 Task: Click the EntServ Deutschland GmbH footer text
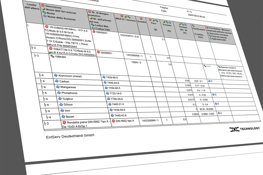point(70,136)
